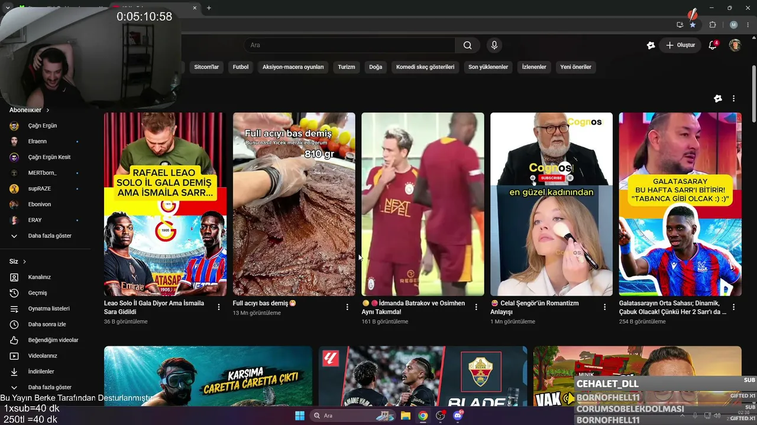Open the YouTube account avatar menu
Viewport: 757px width, 425px height.
point(735,45)
